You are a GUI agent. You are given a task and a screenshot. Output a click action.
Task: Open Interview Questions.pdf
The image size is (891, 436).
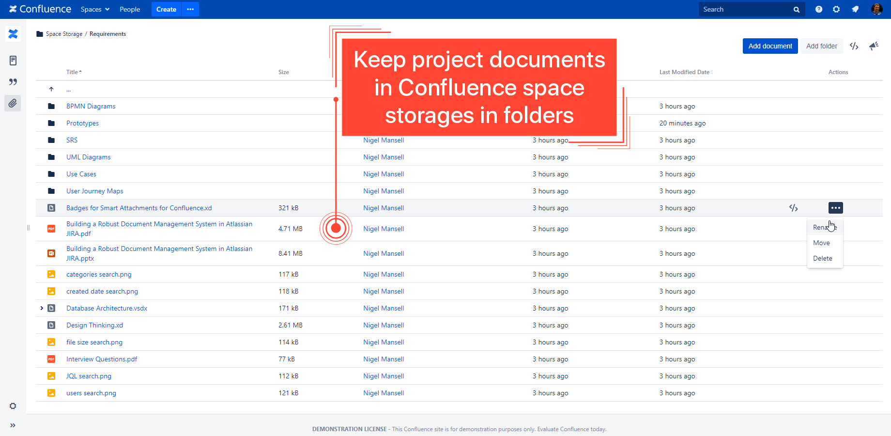[102, 359]
